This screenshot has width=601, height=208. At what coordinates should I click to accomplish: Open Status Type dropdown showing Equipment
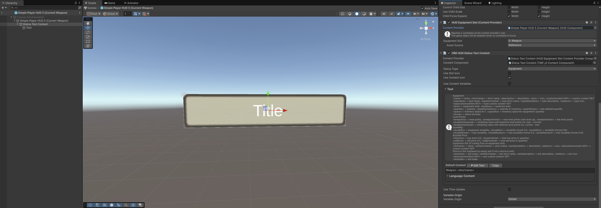[x=552, y=69]
